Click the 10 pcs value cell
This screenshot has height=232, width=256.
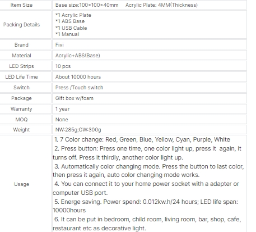(x=150, y=66)
